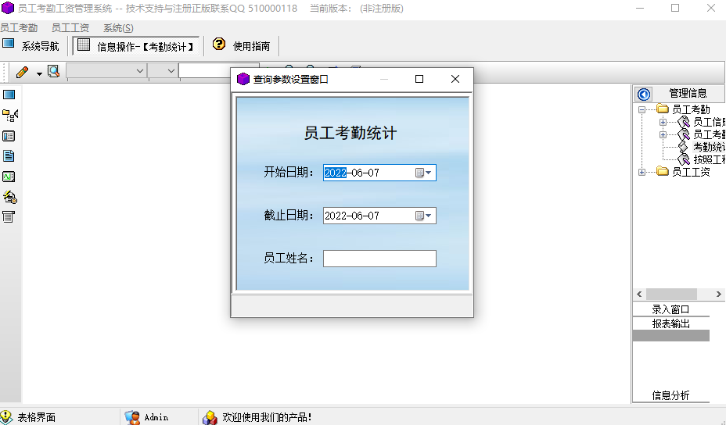Click the lightning server sidebar icon

tap(9, 197)
